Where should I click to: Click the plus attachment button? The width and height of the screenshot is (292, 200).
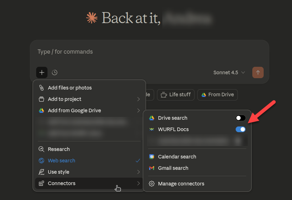tap(42, 72)
